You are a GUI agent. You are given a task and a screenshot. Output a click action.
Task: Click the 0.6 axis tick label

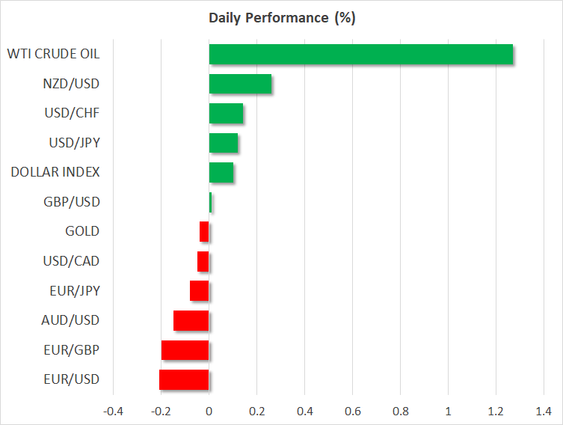coord(352,412)
